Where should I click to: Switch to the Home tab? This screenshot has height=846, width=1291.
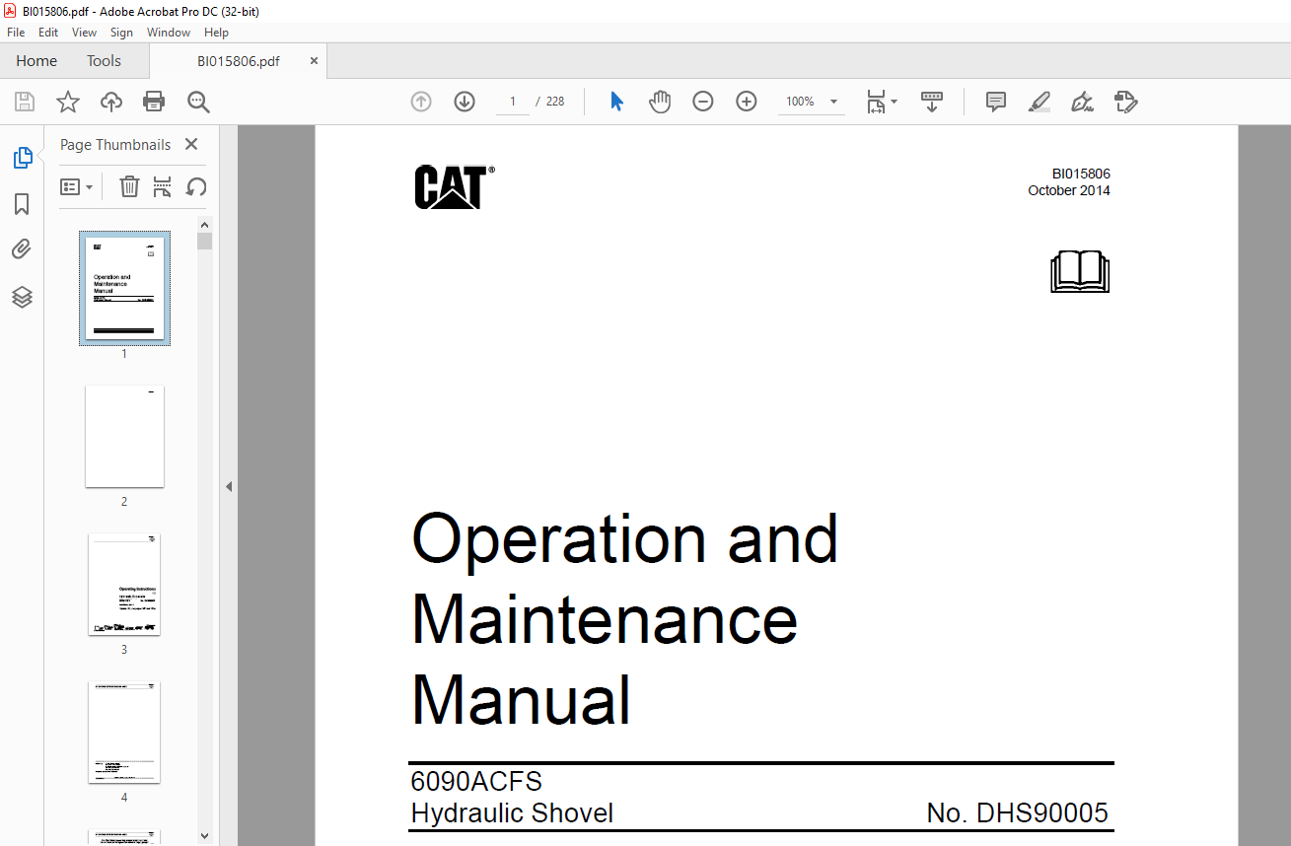tap(36, 61)
